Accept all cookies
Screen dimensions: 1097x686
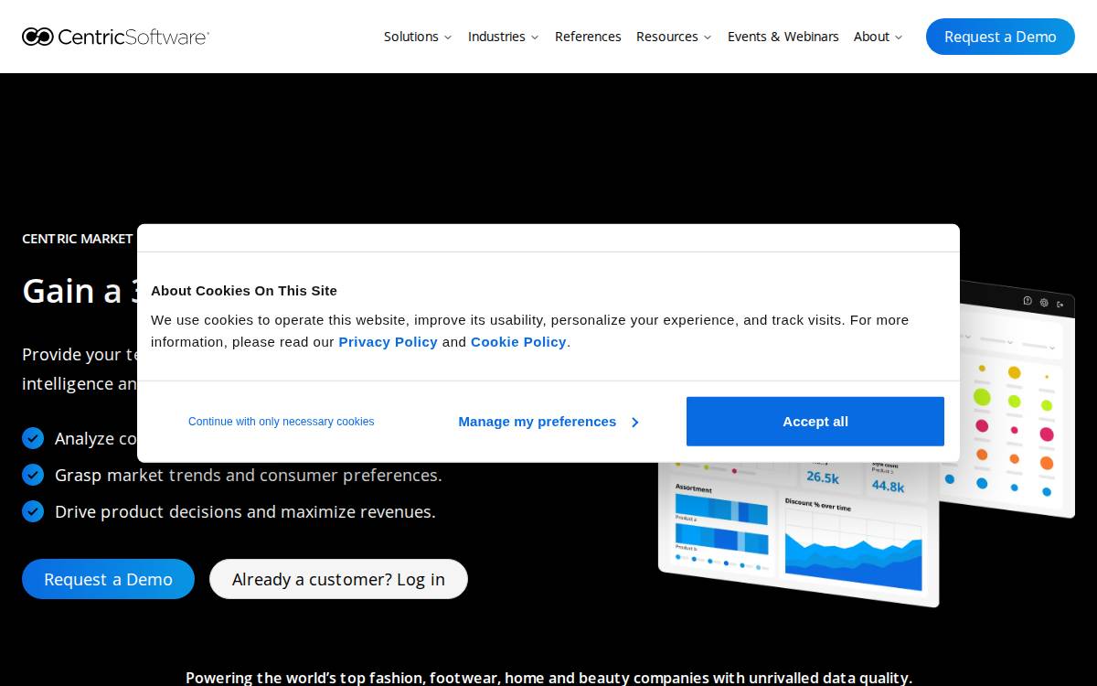click(815, 422)
